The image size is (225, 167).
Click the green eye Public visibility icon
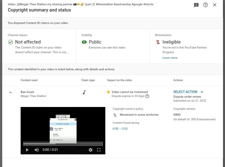tap(84, 42)
